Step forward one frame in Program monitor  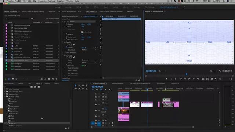click(194, 79)
